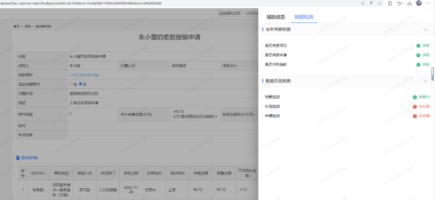Open the browser extensions puzzle icon
Viewport: 435px width, 200px height.
(x=390, y=3)
